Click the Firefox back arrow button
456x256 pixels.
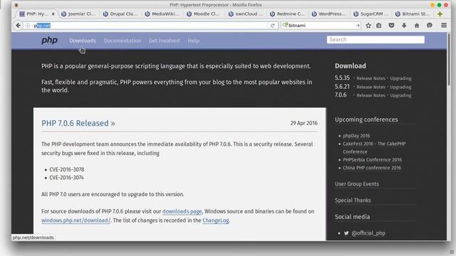18,26
